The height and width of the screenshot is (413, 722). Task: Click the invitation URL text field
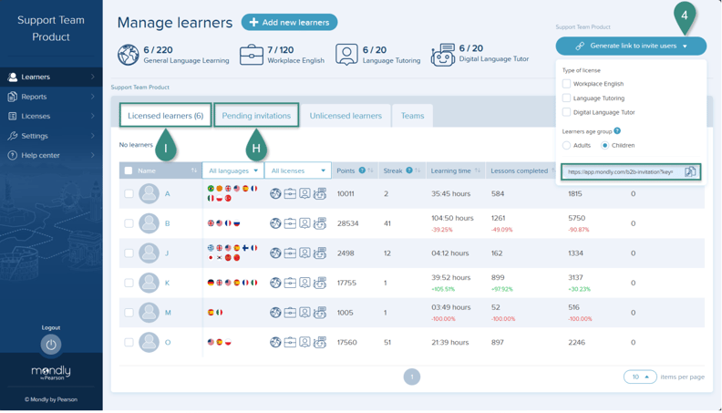620,171
